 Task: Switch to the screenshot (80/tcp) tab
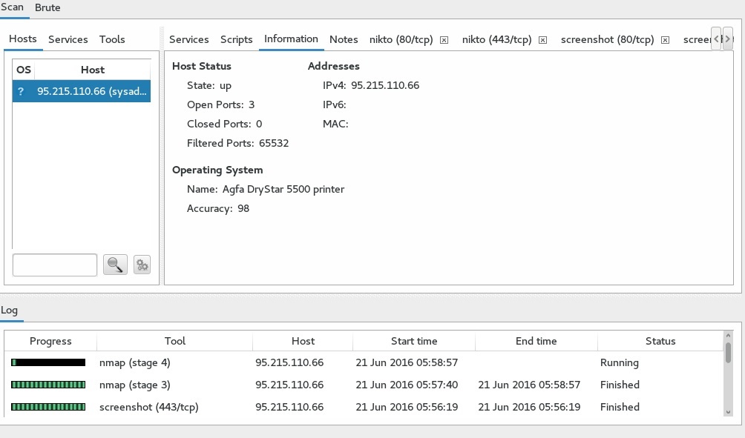607,39
